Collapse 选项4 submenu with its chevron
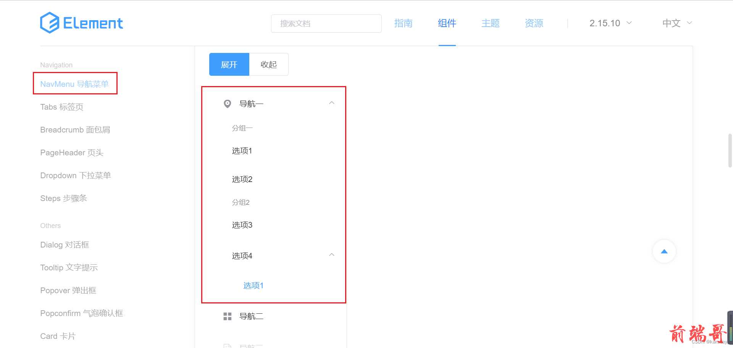This screenshot has height=348, width=733. point(332,255)
